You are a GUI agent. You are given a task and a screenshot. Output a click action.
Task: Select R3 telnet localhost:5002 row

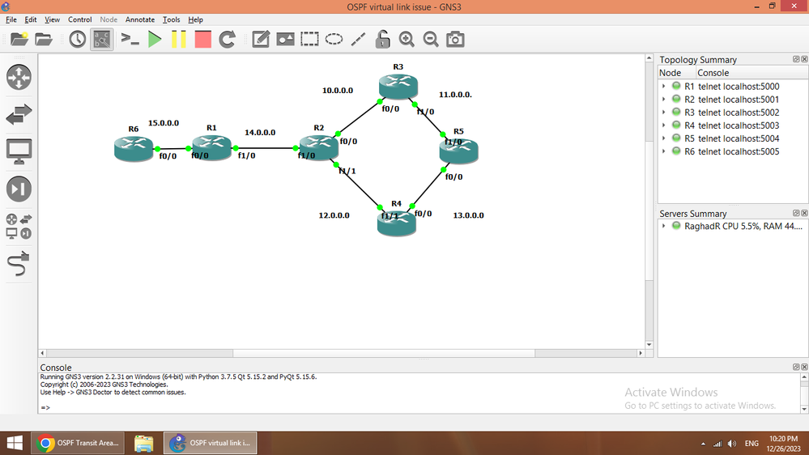pyautogui.click(x=733, y=113)
